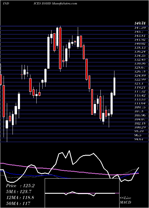Screen dimensions: 149x208
Task: Click the 5MA : 123.7 readout
Action: click(x=19, y=192)
